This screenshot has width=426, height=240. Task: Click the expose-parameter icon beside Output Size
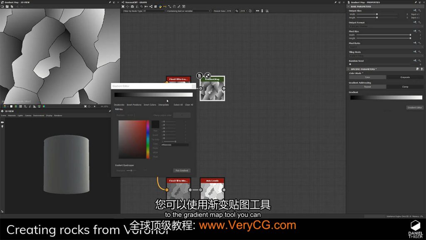tap(415, 10)
